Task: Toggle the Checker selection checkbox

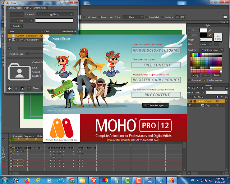Action: click(204, 80)
